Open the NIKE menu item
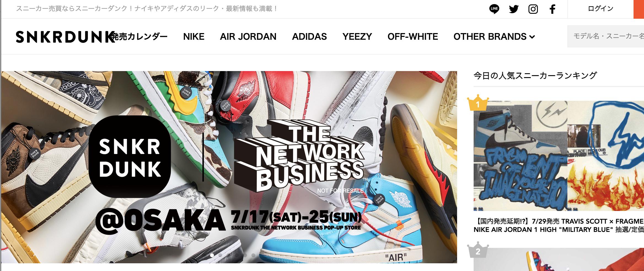Viewport: 644px width, 271px height. (194, 37)
